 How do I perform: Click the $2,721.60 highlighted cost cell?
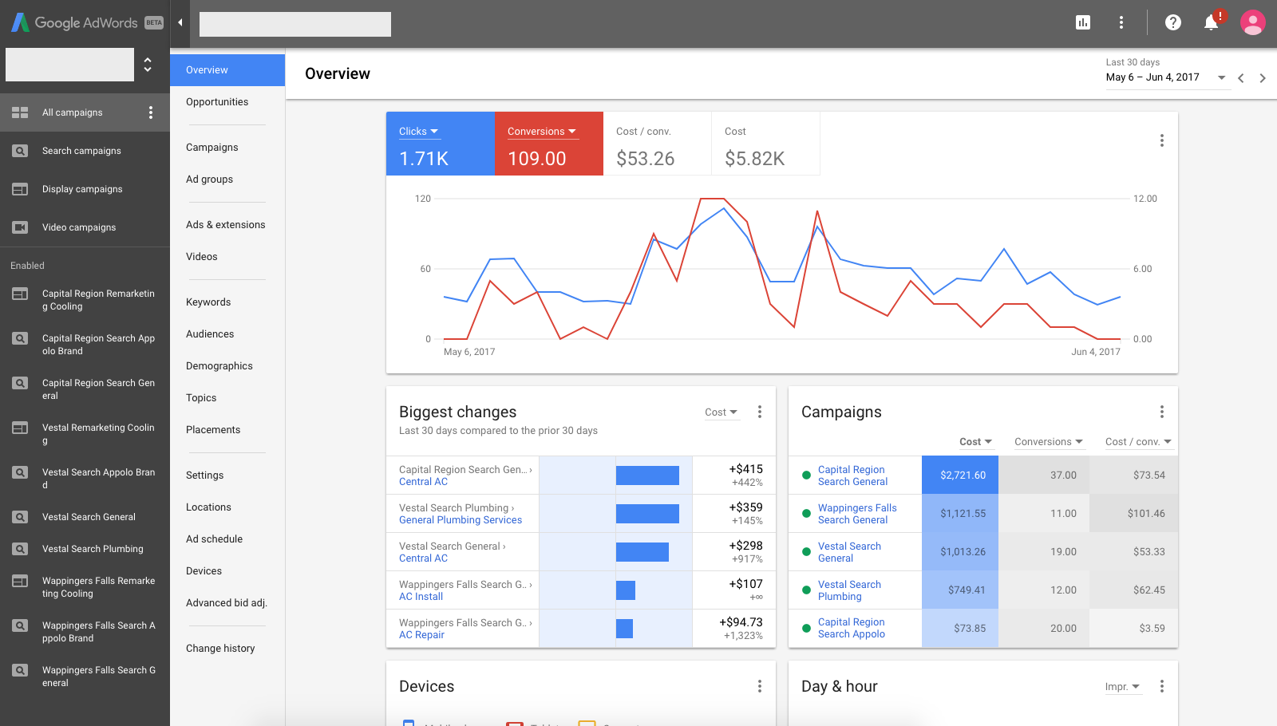(959, 475)
